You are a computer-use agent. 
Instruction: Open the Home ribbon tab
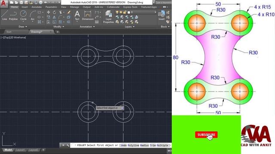click(14, 7)
